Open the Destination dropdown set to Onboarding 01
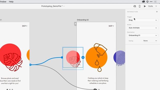 [x=142, y=35]
